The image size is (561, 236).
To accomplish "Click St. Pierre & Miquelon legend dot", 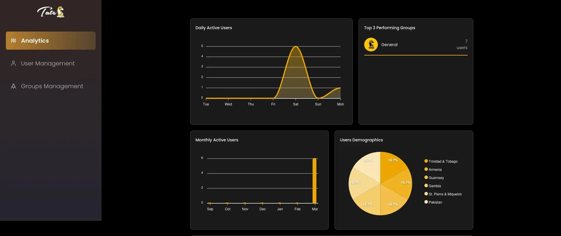I will coord(426,194).
